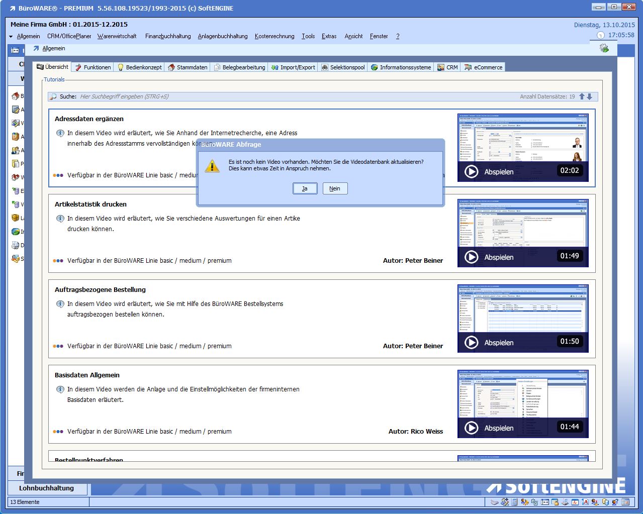Click the keyboard icon in status bar
The height and width of the screenshot is (514, 643).
coord(494,502)
